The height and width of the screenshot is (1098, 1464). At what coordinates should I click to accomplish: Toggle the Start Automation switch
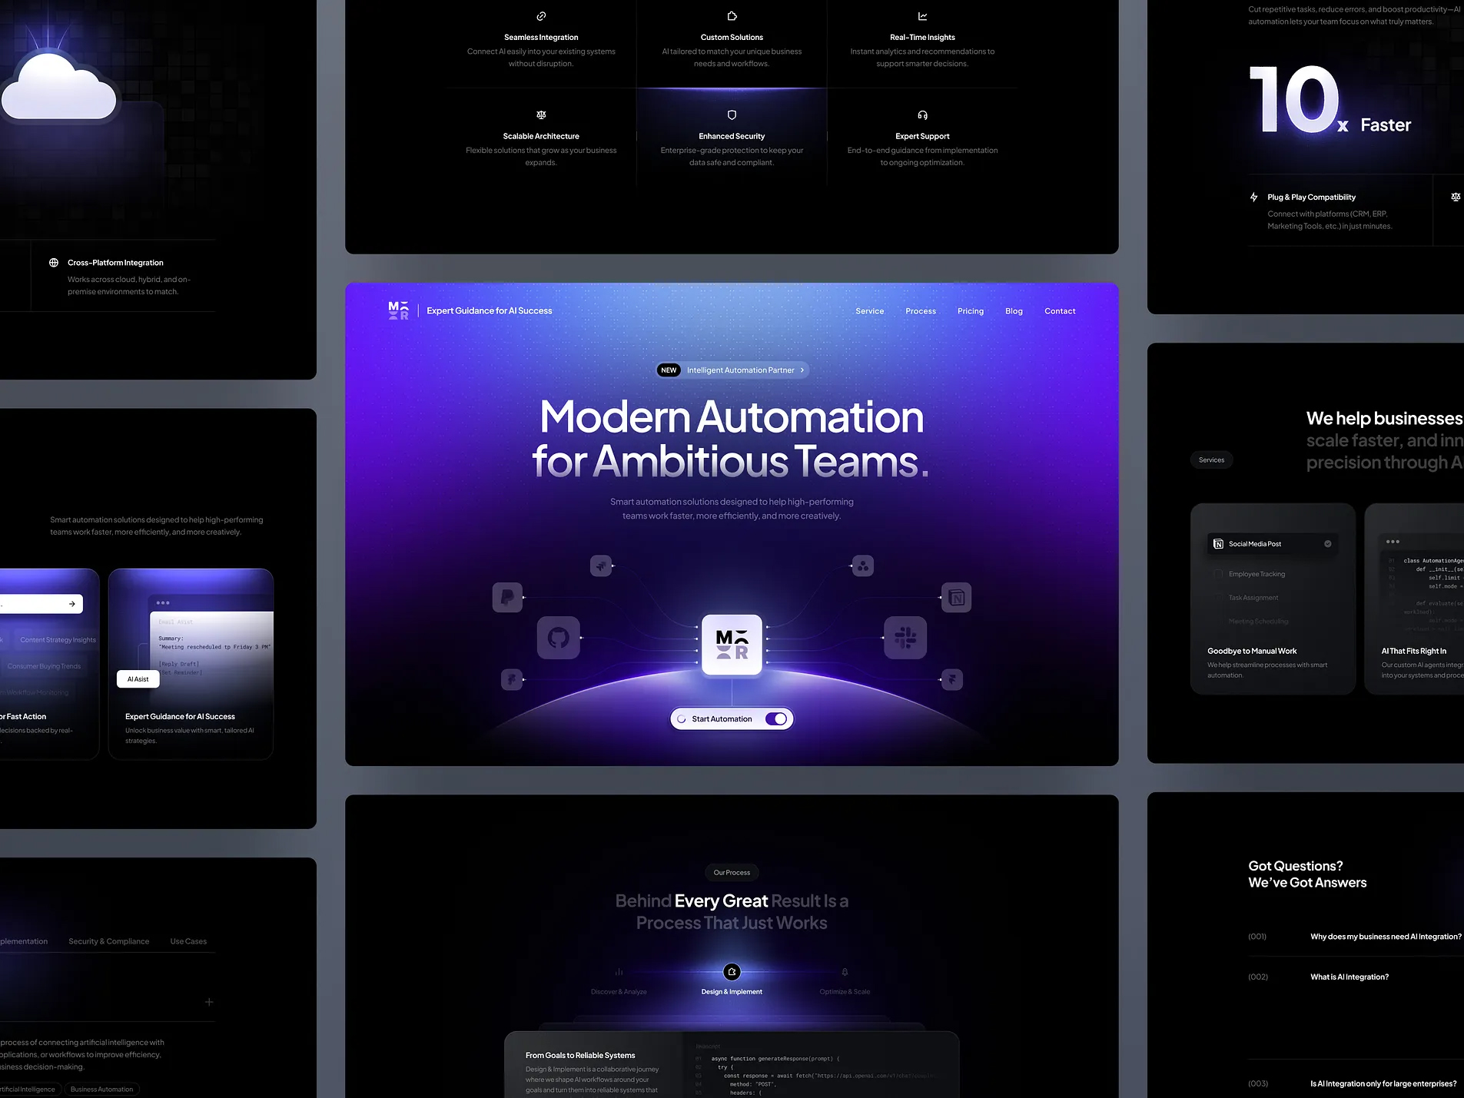coord(775,719)
